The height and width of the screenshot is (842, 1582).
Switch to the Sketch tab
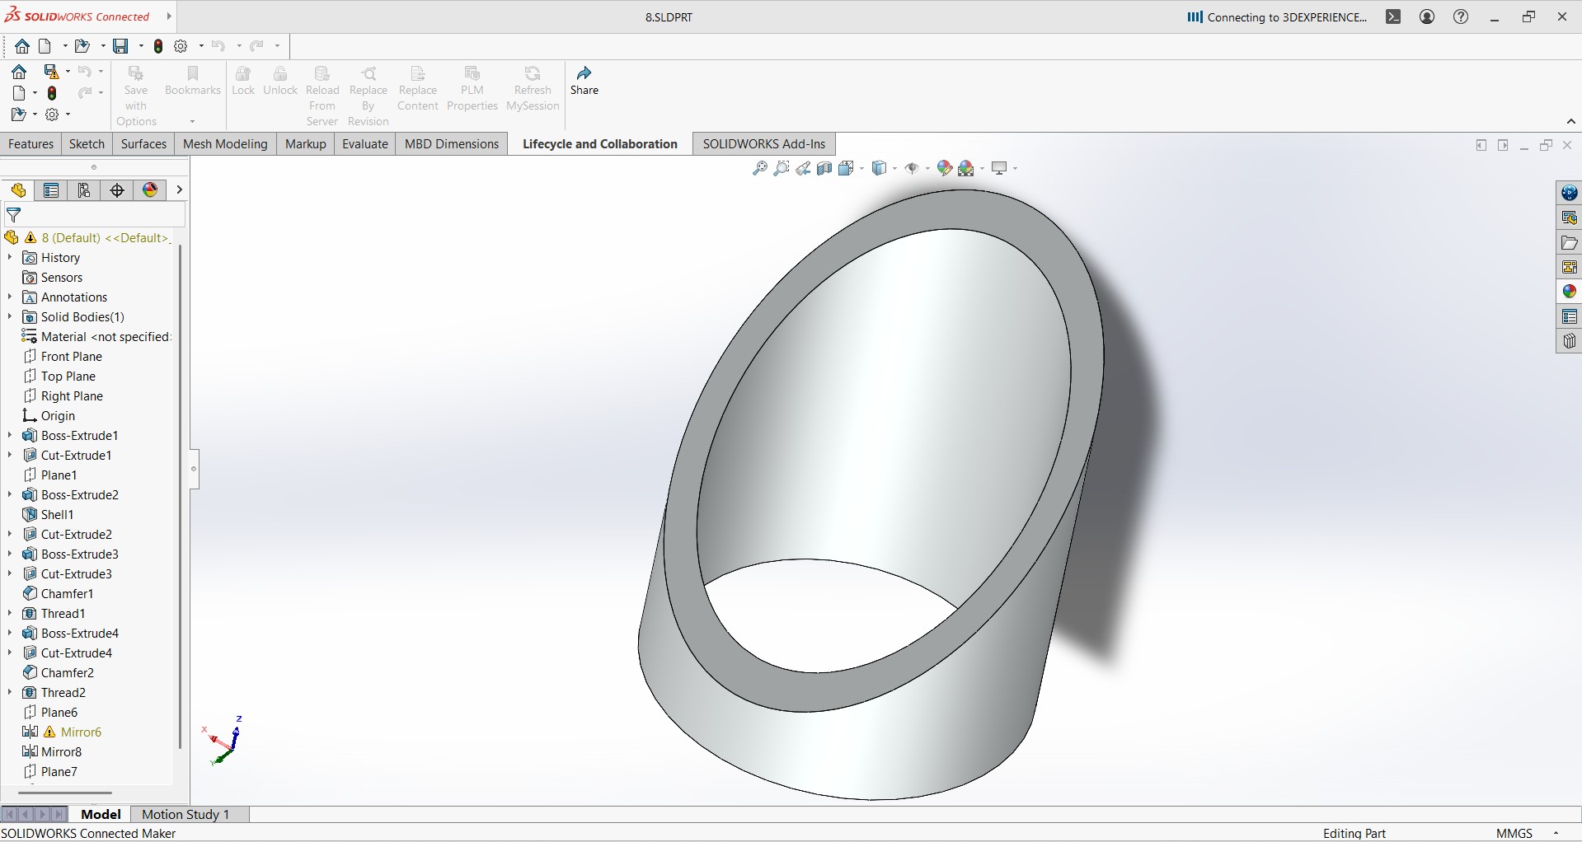pyautogui.click(x=87, y=143)
